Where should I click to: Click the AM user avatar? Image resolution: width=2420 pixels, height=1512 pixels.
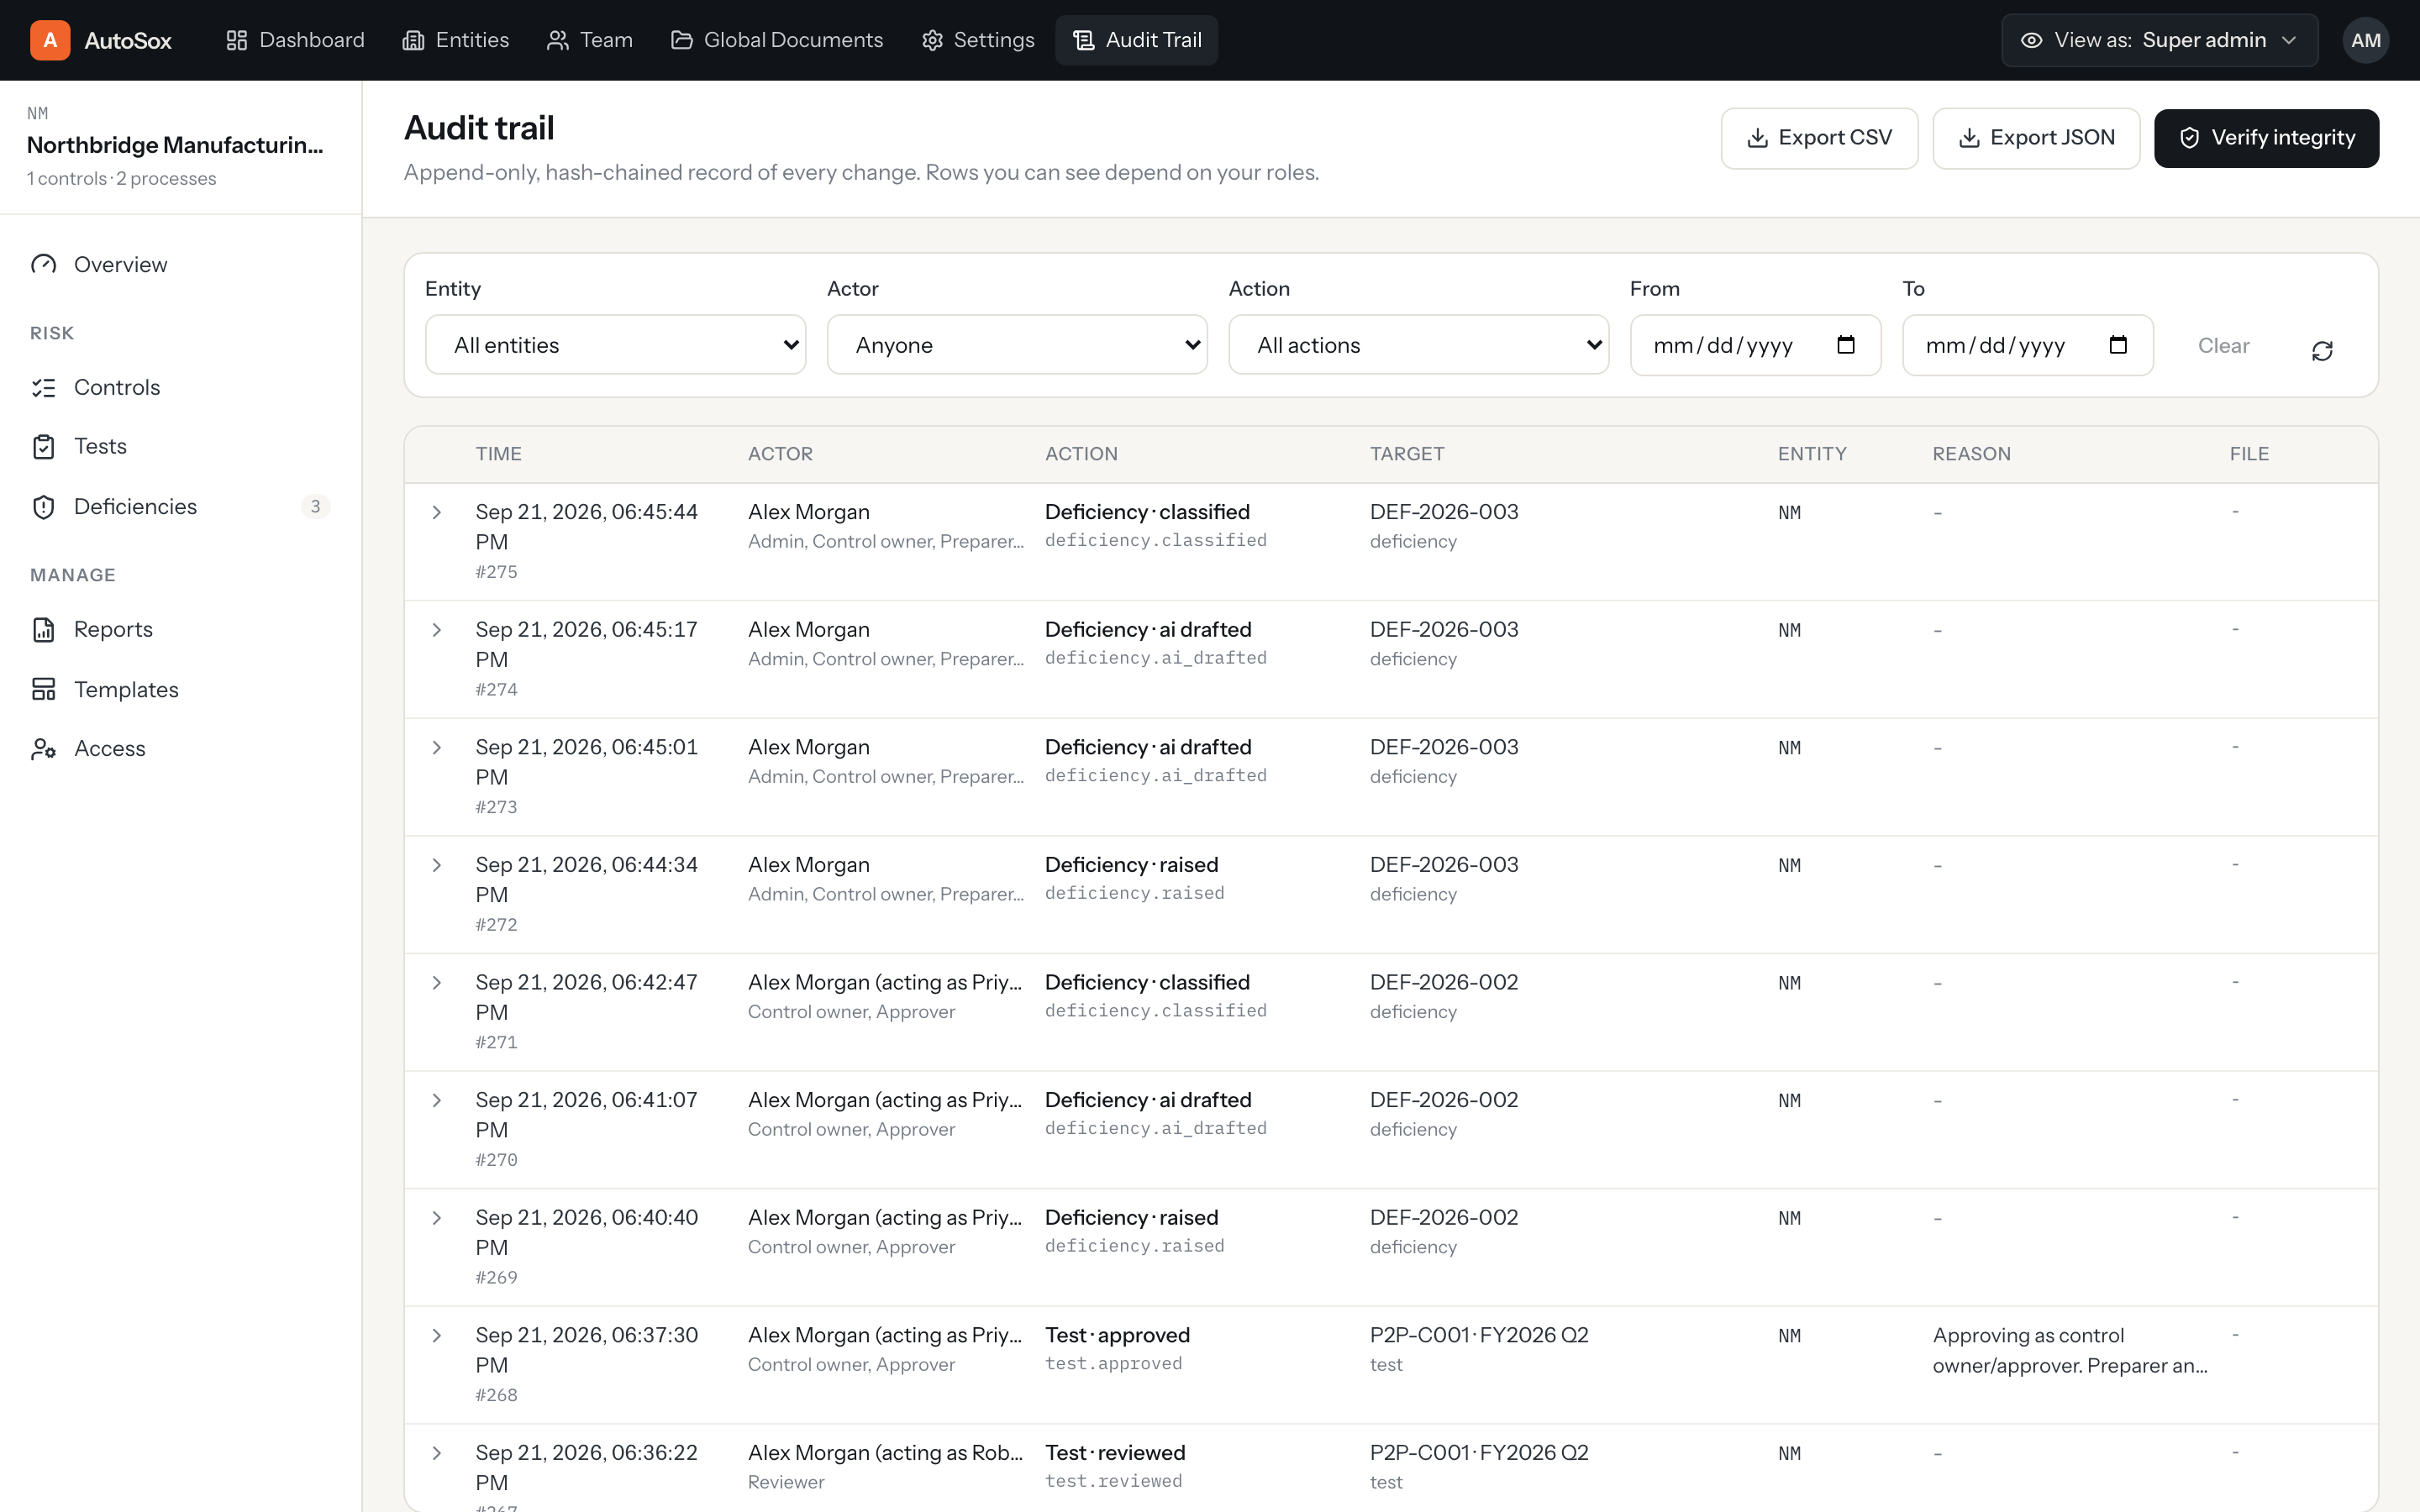point(2365,40)
